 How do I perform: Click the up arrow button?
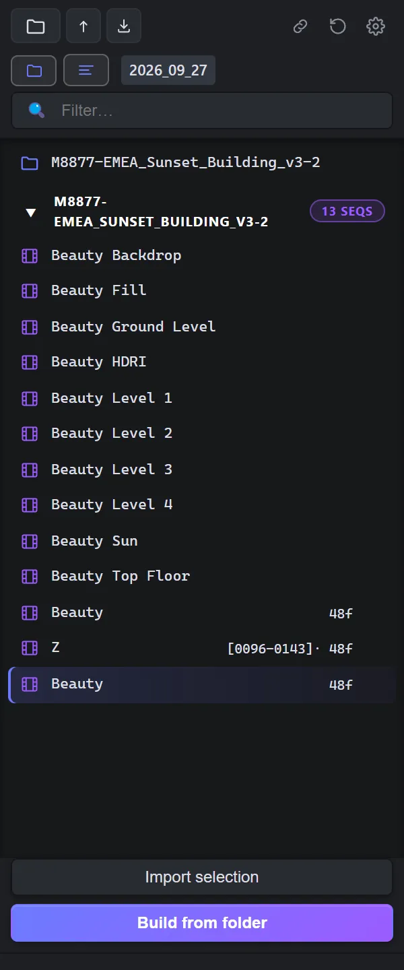[x=83, y=26]
